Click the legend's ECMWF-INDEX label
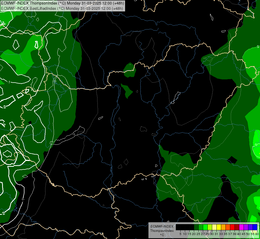Screen dimensions: 260x239 click(162, 227)
